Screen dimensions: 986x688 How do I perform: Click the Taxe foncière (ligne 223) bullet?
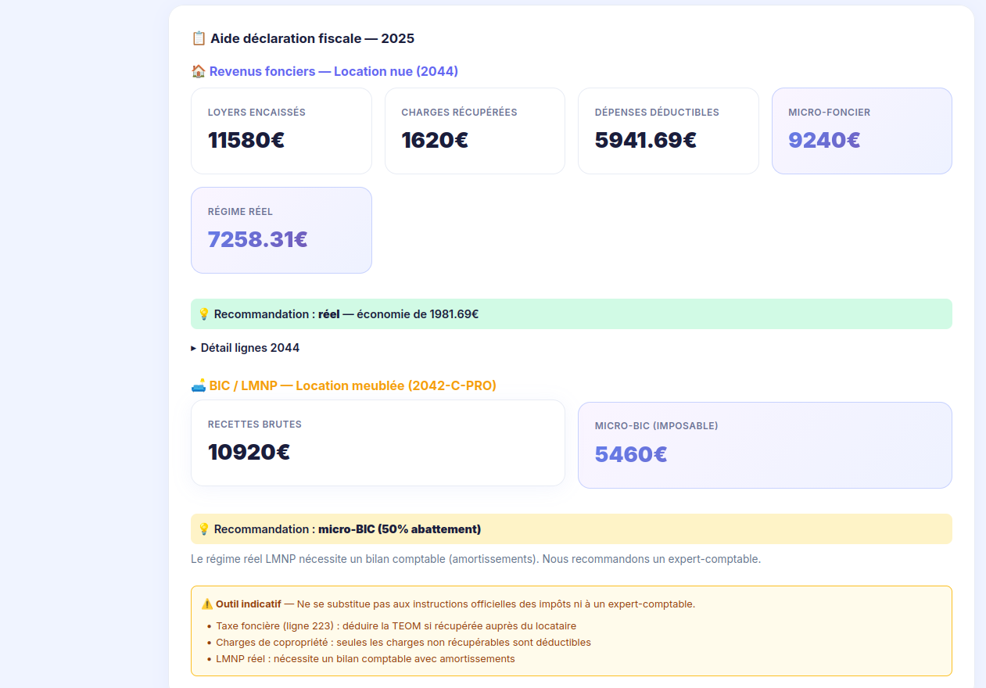pyautogui.click(x=396, y=626)
